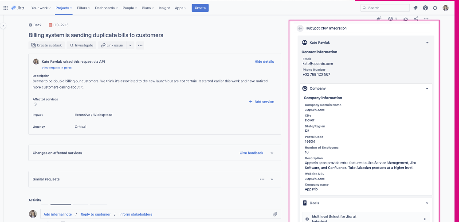Click the Back link

pyautogui.click(x=35, y=25)
